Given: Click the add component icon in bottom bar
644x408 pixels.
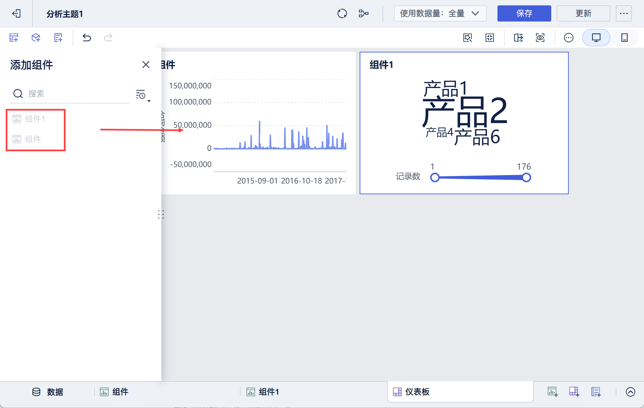Looking at the screenshot, I should [552, 392].
